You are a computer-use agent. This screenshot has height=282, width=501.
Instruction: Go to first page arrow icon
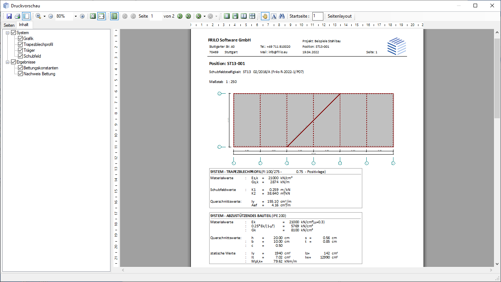pos(125,16)
